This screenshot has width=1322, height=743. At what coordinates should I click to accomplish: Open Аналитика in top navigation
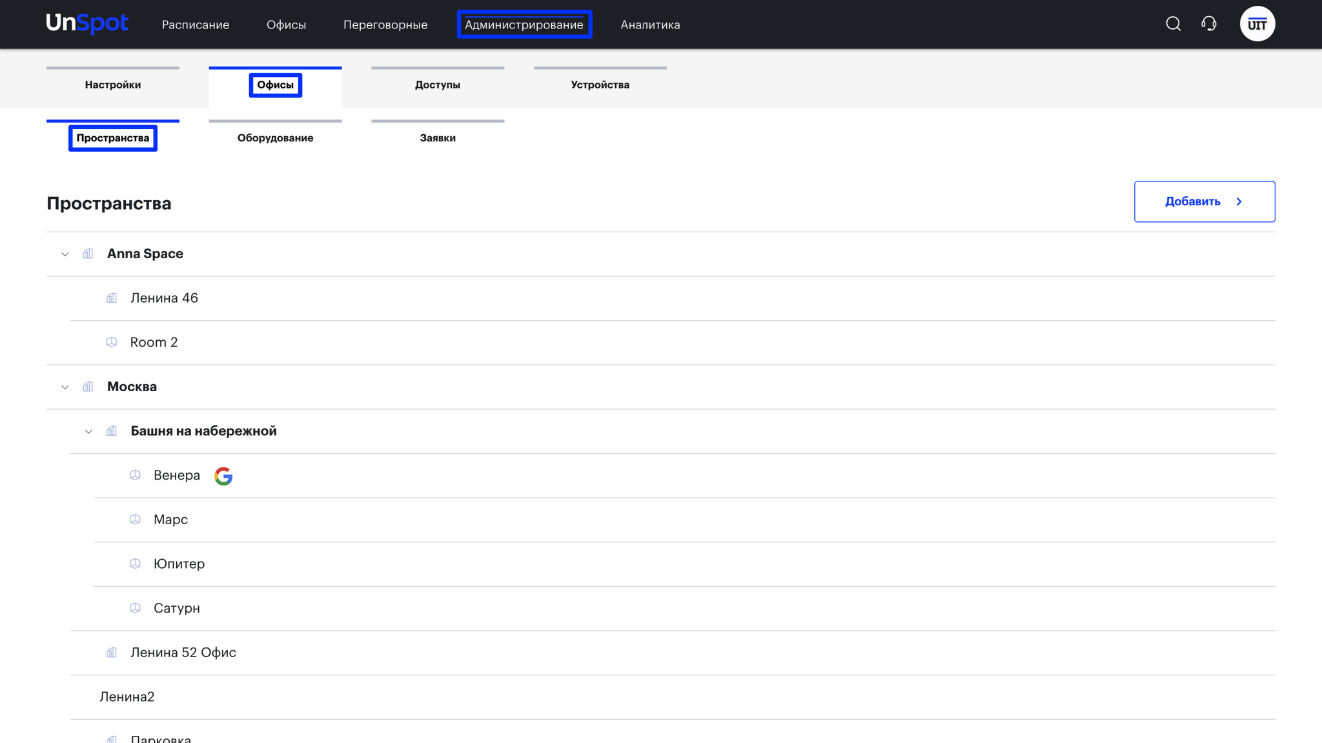click(650, 25)
